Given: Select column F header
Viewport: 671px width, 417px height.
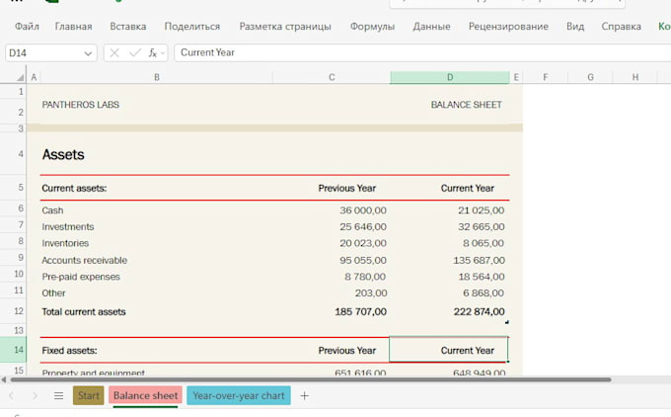Looking at the screenshot, I should (545, 77).
